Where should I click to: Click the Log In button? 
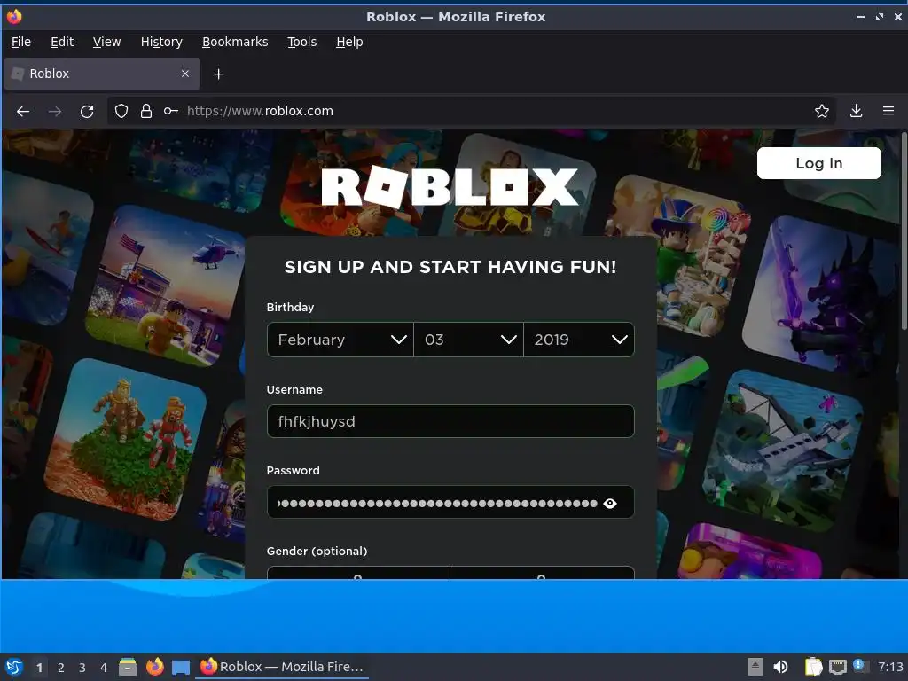coord(818,163)
